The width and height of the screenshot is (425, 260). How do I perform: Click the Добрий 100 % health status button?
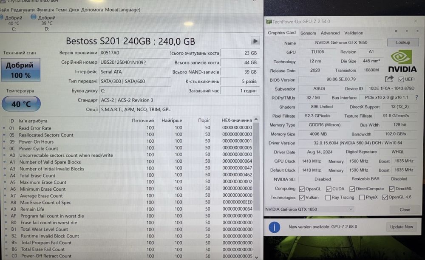click(x=20, y=70)
